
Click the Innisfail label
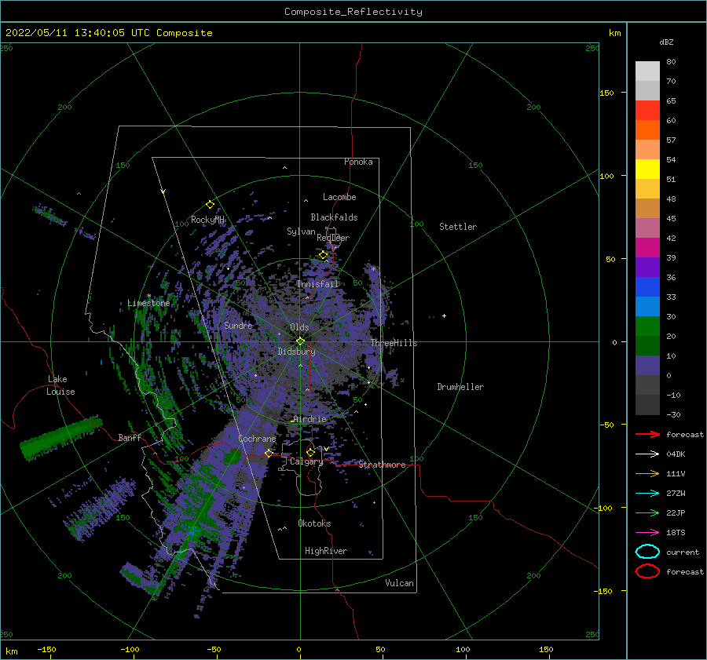317,284
